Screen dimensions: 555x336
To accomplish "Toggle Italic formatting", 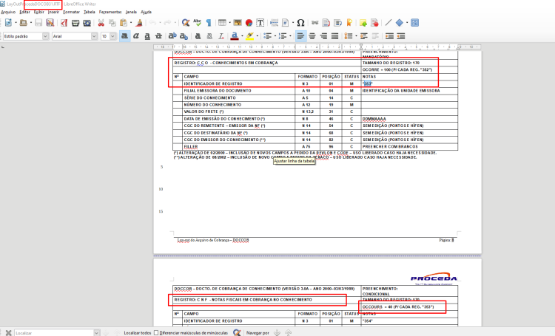I will [x=136, y=36].
